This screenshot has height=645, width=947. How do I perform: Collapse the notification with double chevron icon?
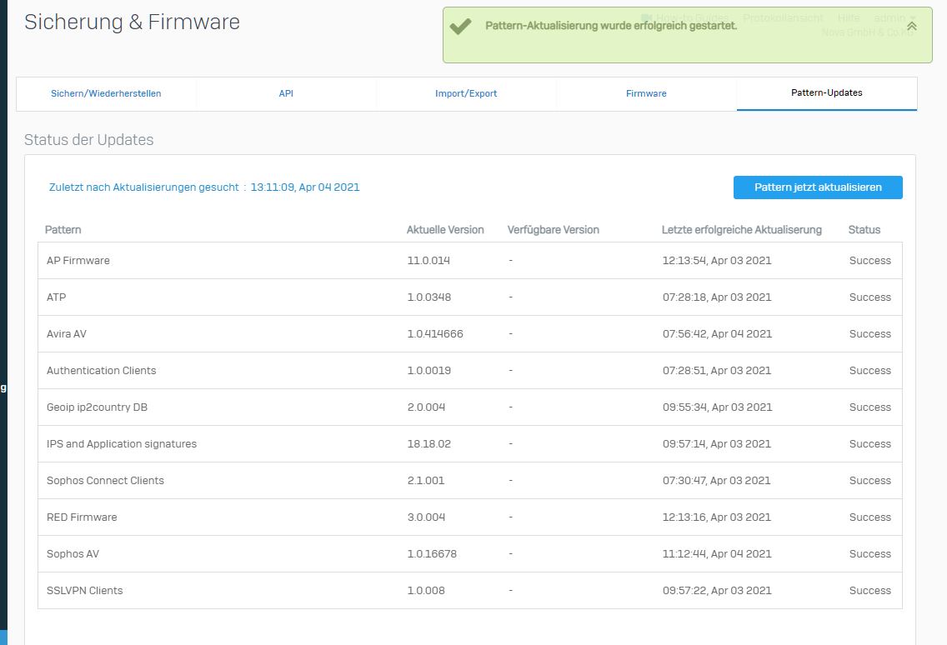pyautogui.click(x=911, y=26)
